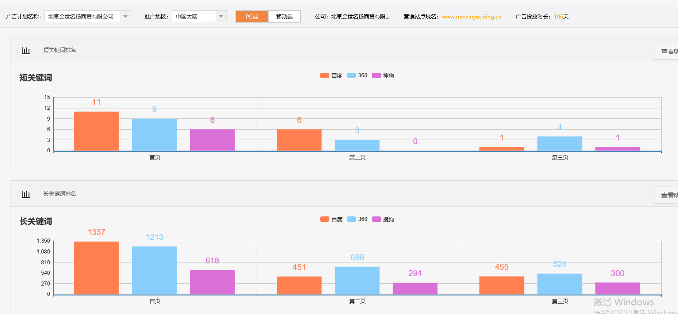Open the 广告计划名称 dropdown arrow

[x=125, y=17]
